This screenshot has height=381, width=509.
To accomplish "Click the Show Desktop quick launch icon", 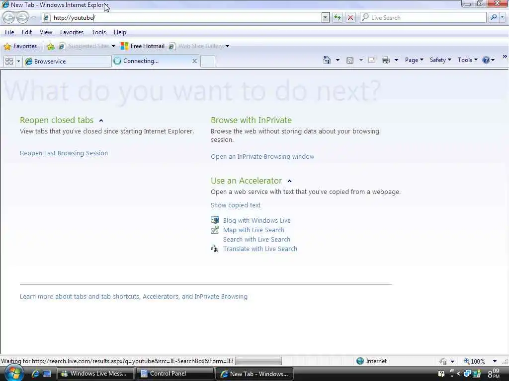I will pos(47,374).
